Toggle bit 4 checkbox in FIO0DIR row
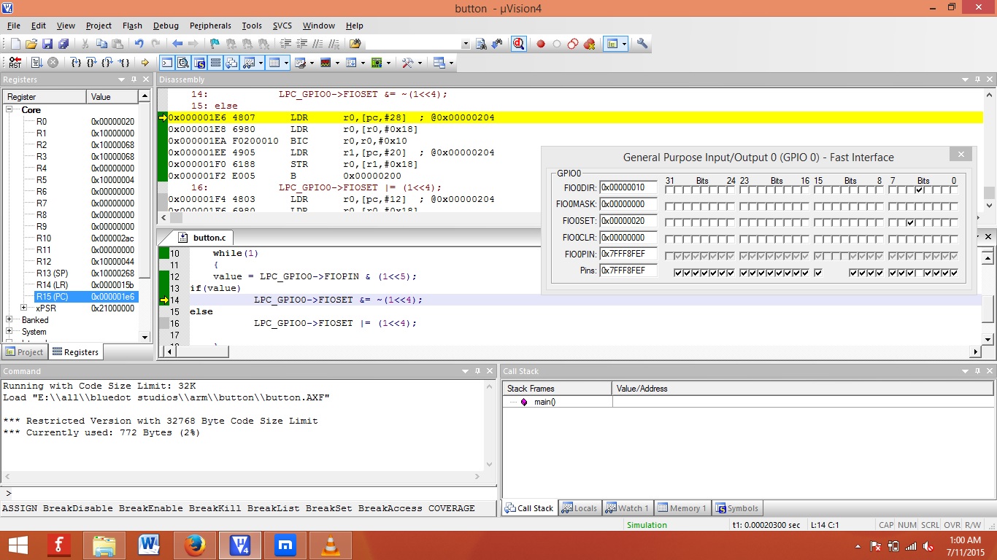Image resolution: width=997 pixels, height=560 pixels. [919, 190]
